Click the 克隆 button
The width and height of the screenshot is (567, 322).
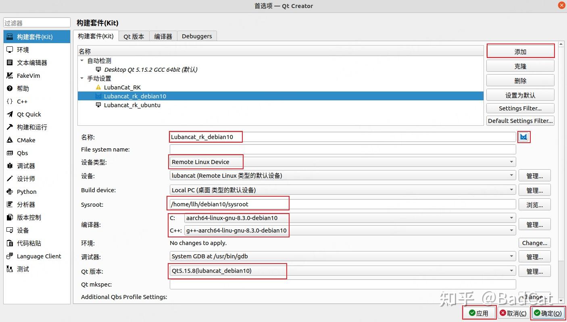520,66
